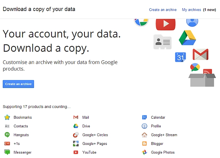This screenshot has width=220, height=158.
Task: Click the Gmail icon next to Mail
Action: point(76,117)
